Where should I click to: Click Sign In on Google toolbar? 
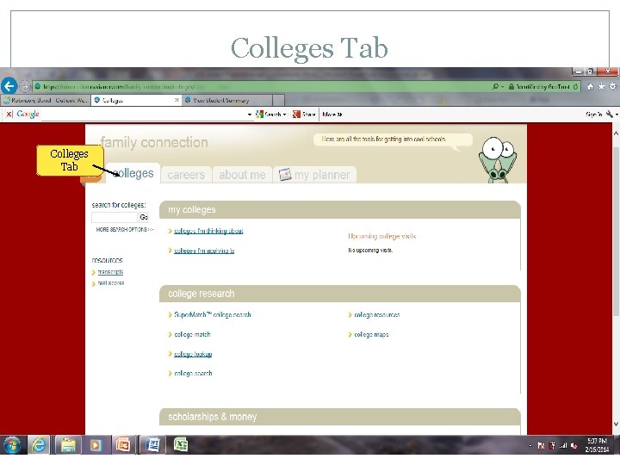pos(593,115)
